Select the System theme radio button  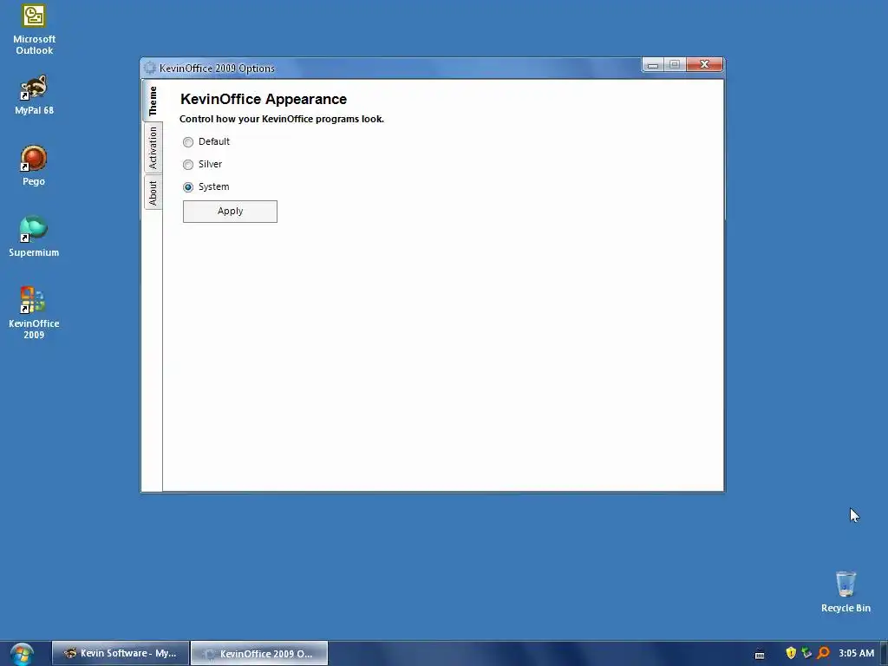(188, 187)
